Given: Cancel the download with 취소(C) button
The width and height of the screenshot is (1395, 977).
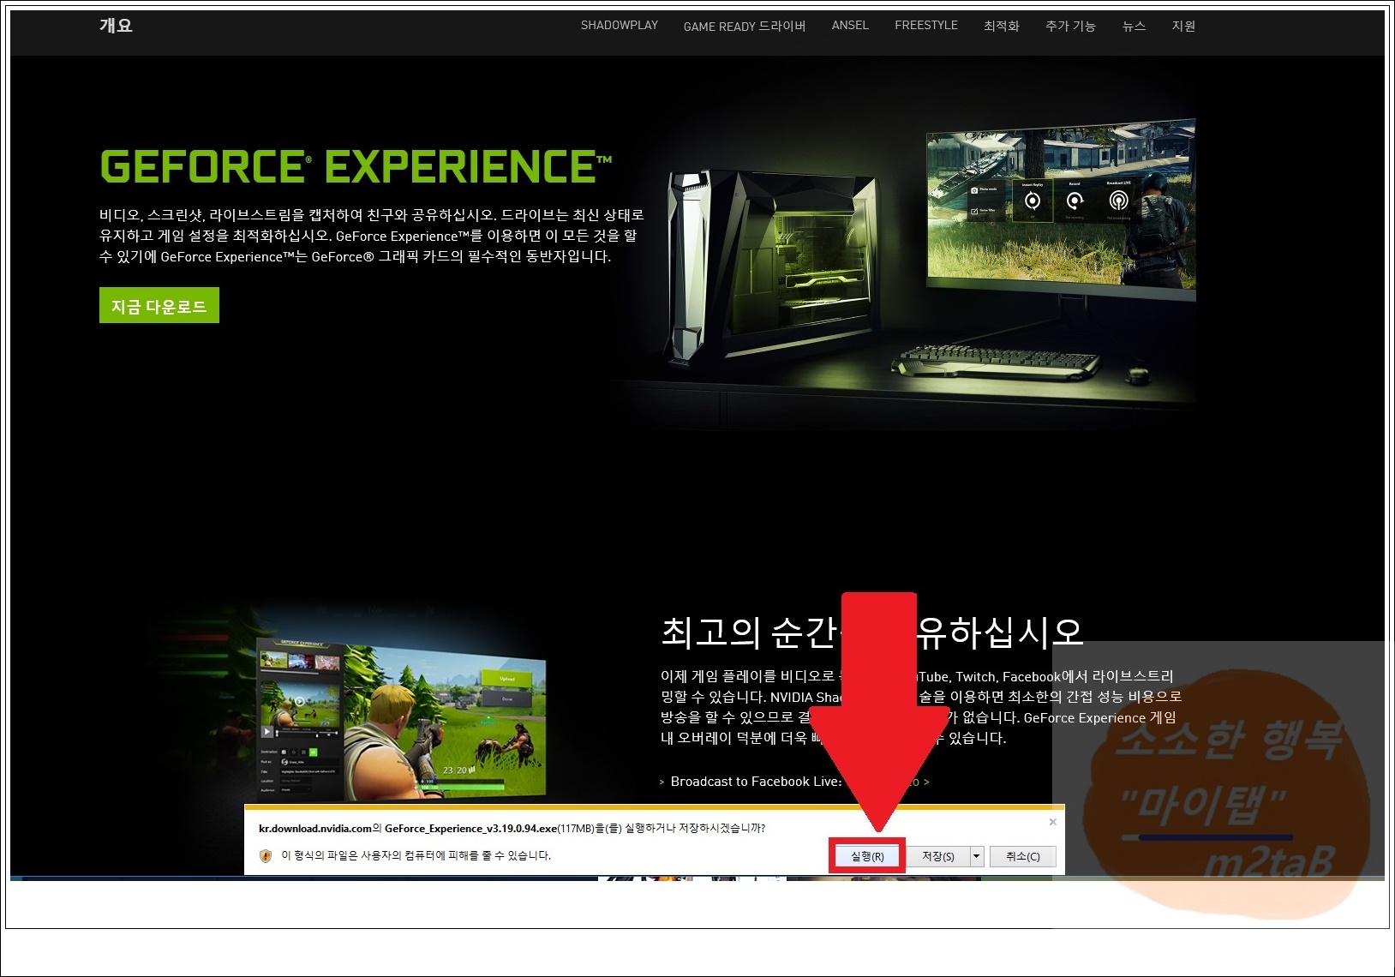Looking at the screenshot, I should coord(1022,856).
